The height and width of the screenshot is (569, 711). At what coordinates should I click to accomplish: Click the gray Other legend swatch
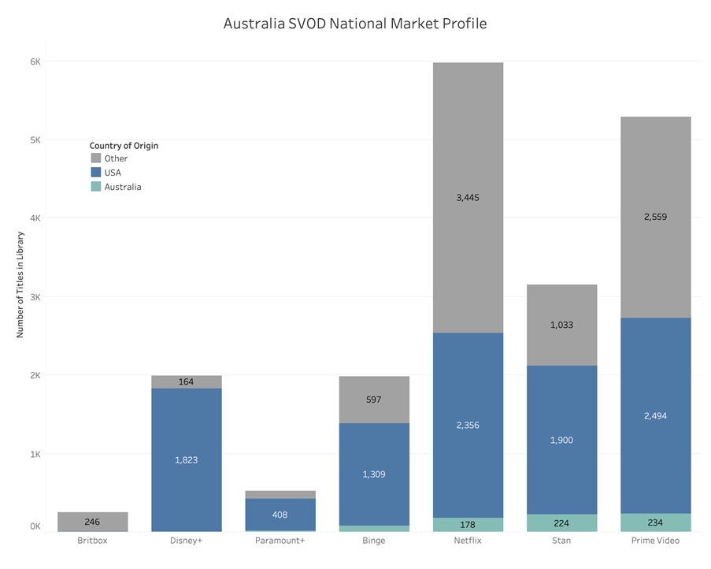96,158
